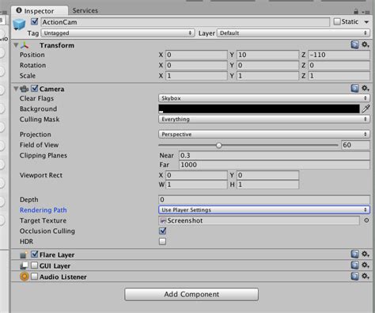Viewport: 375px width, 313px height.
Task: Click the Viewport Rect W field
Action: pyautogui.click(x=196, y=185)
